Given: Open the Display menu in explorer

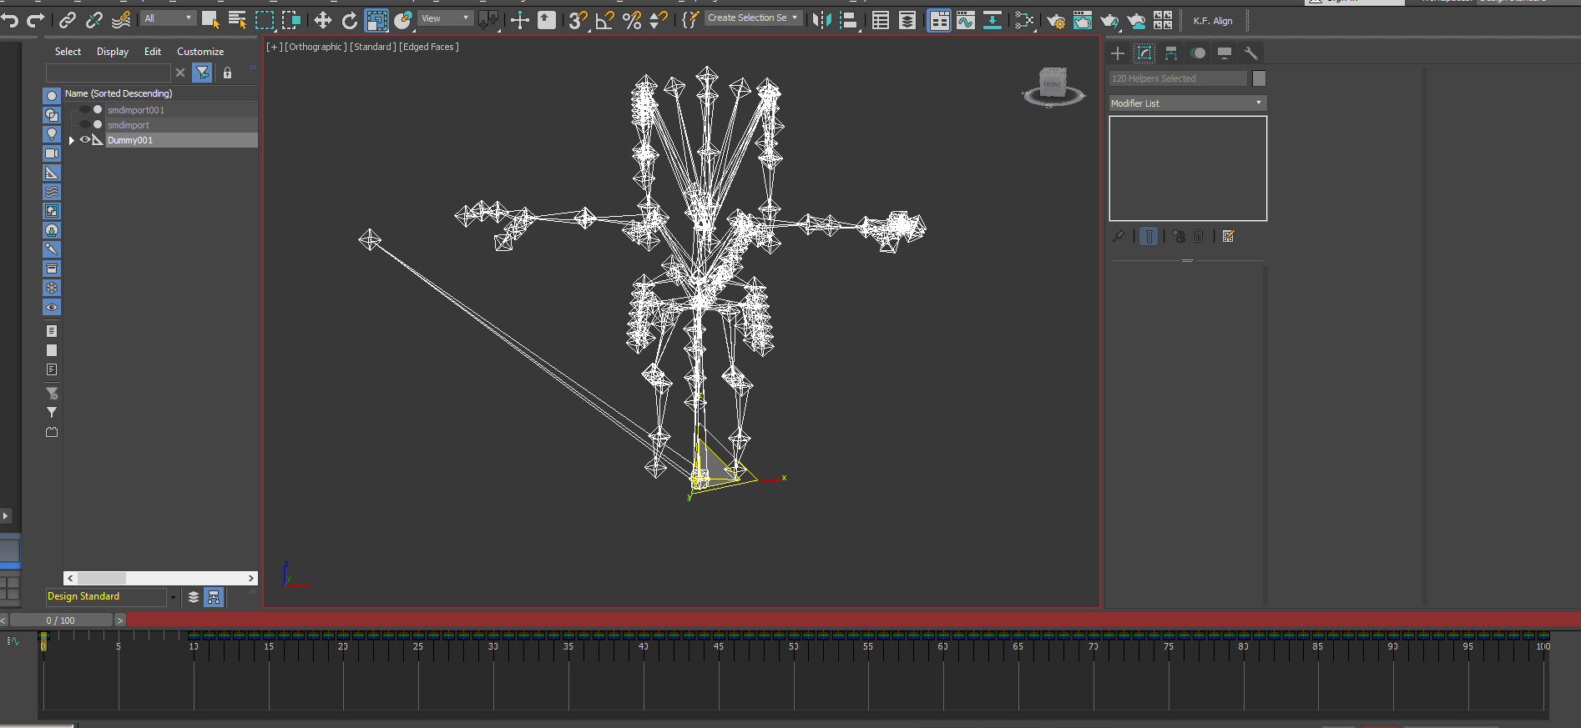Looking at the screenshot, I should click(113, 52).
